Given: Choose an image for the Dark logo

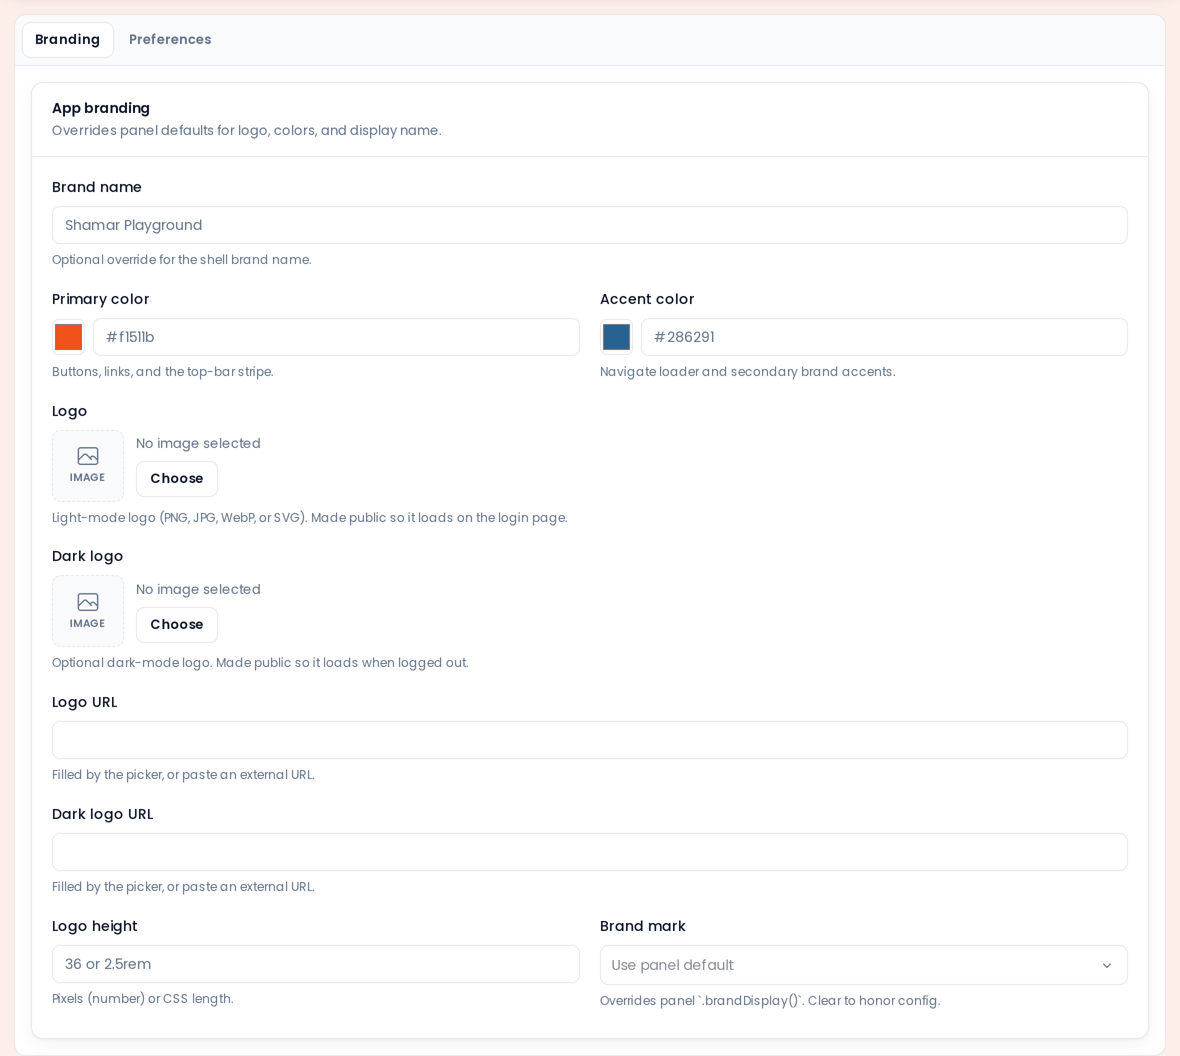Looking at the screenshot, I should (177, 624).
